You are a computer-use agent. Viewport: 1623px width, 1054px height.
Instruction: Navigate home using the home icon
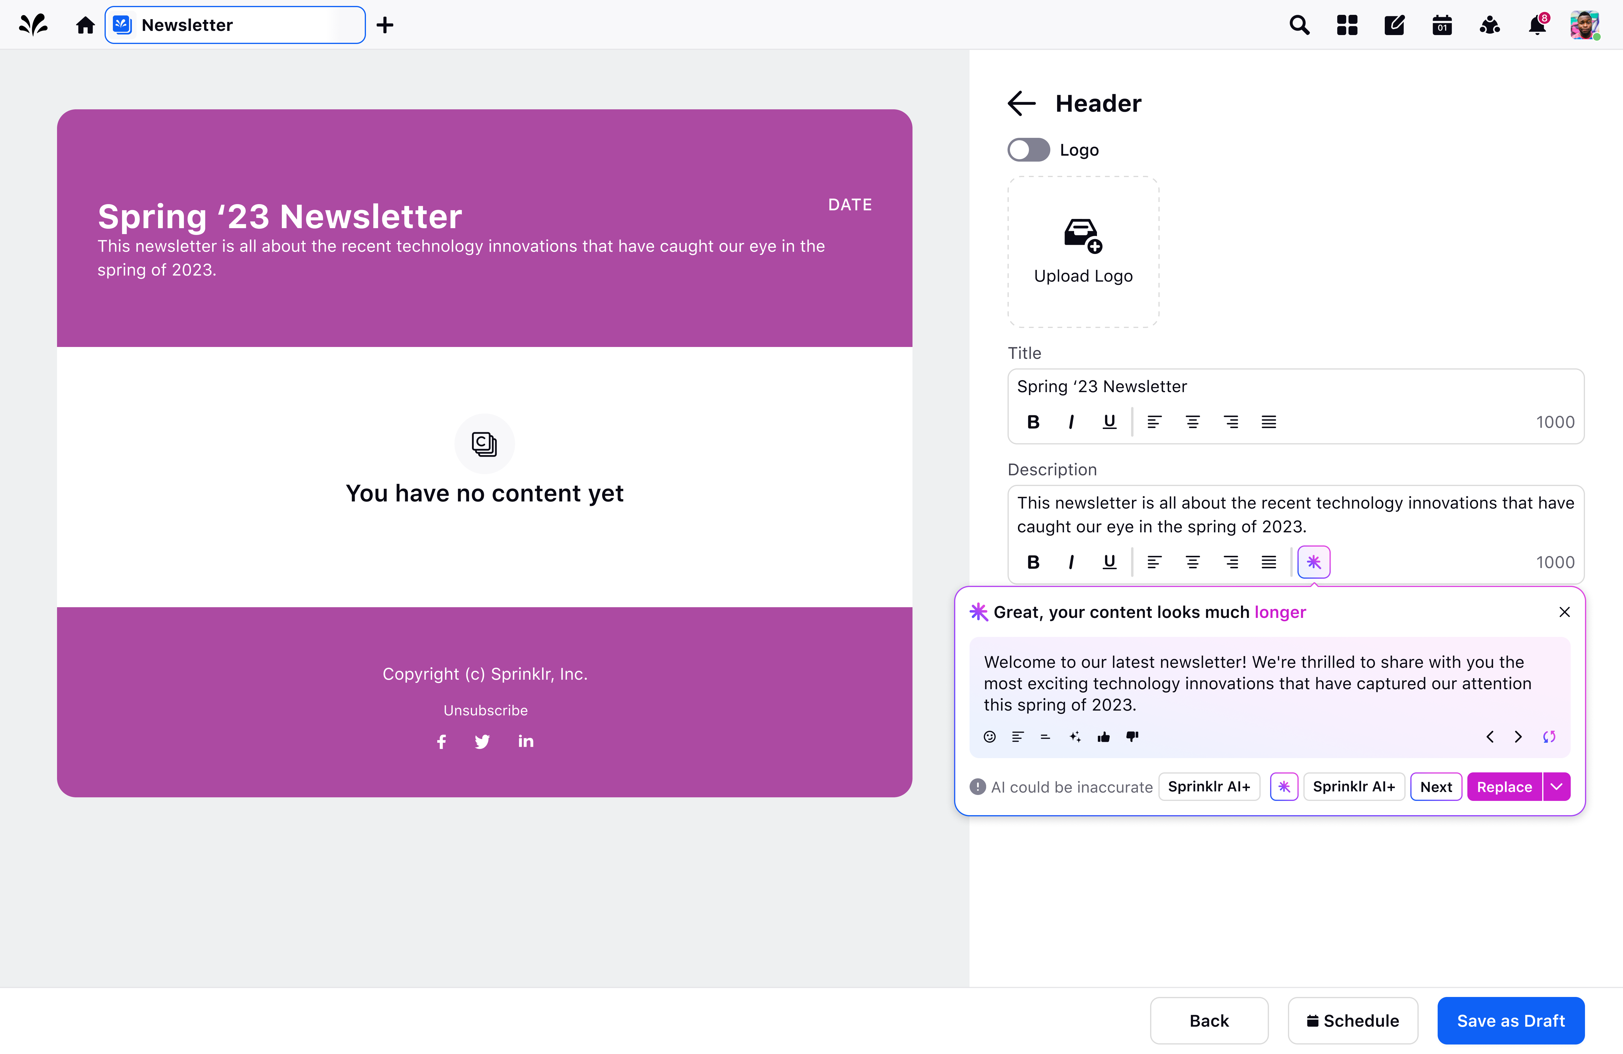(x=85, y=25)
